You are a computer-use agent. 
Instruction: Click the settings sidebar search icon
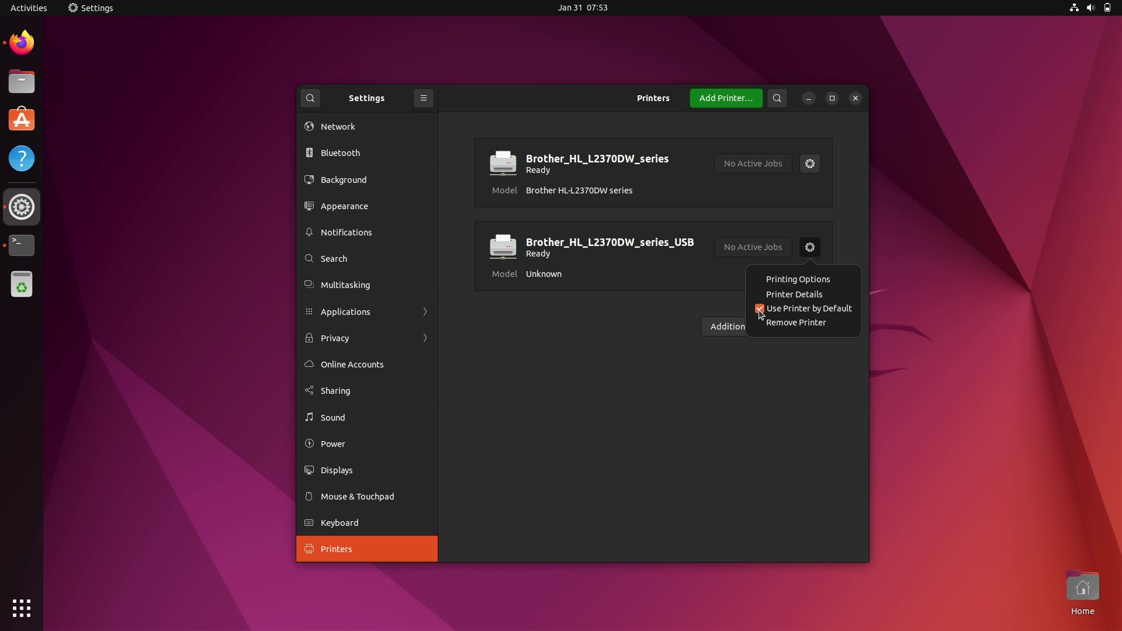click(x=310, y=98)
